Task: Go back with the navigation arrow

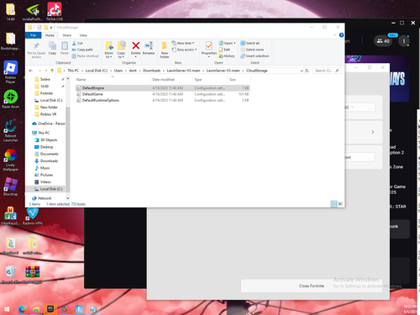Action: tap(31, 71)
